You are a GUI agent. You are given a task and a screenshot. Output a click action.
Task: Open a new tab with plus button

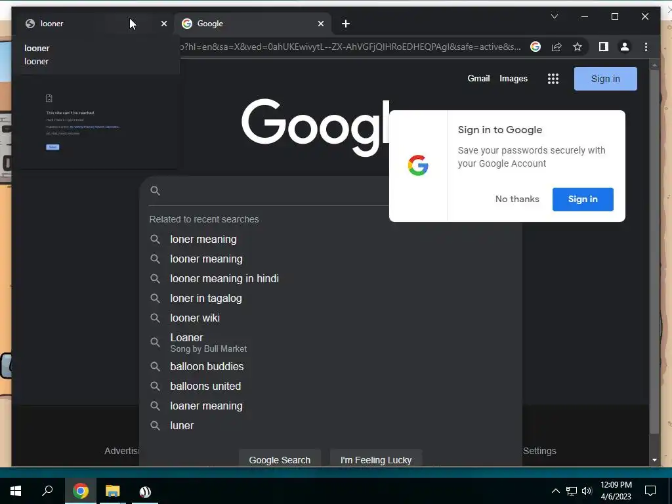coord(346,24)
